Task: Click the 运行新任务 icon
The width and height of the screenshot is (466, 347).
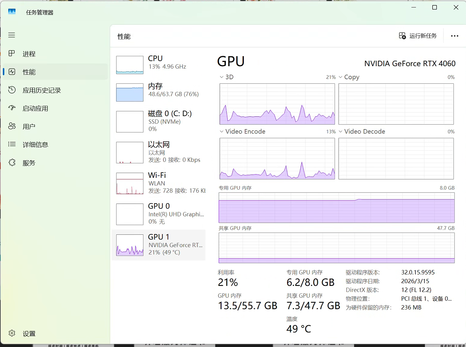Action: 402,36
